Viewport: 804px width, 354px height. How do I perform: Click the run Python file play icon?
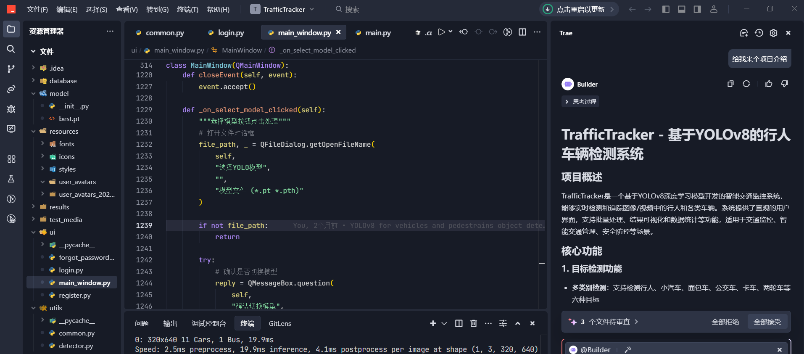click(441, 32)
